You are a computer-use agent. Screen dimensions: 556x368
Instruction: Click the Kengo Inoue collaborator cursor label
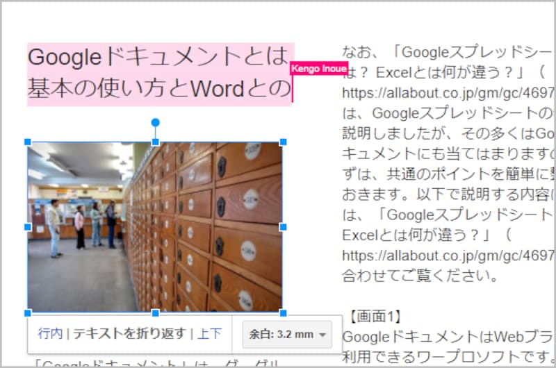pos(319,68)
